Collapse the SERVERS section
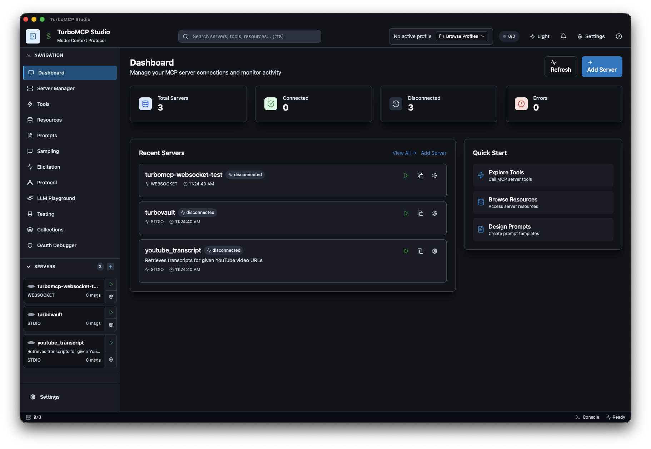Viewport: 651px width, 449px height. (41, 267)
